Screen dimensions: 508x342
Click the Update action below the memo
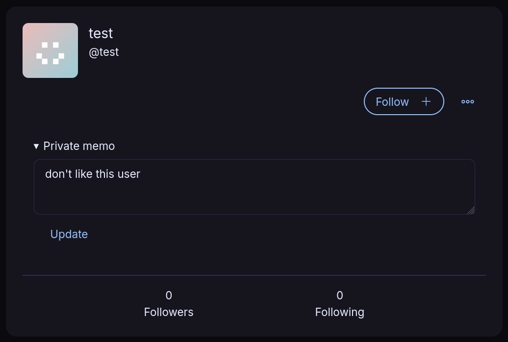[x=69, y=234]
